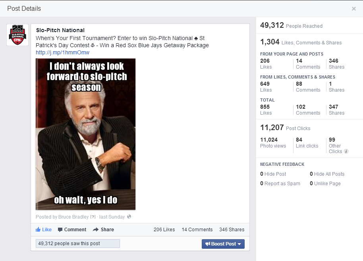Open the Slo-Pitch National page name link
The width and height of the screenshot is (363, 261).
[x=60, y=30]
